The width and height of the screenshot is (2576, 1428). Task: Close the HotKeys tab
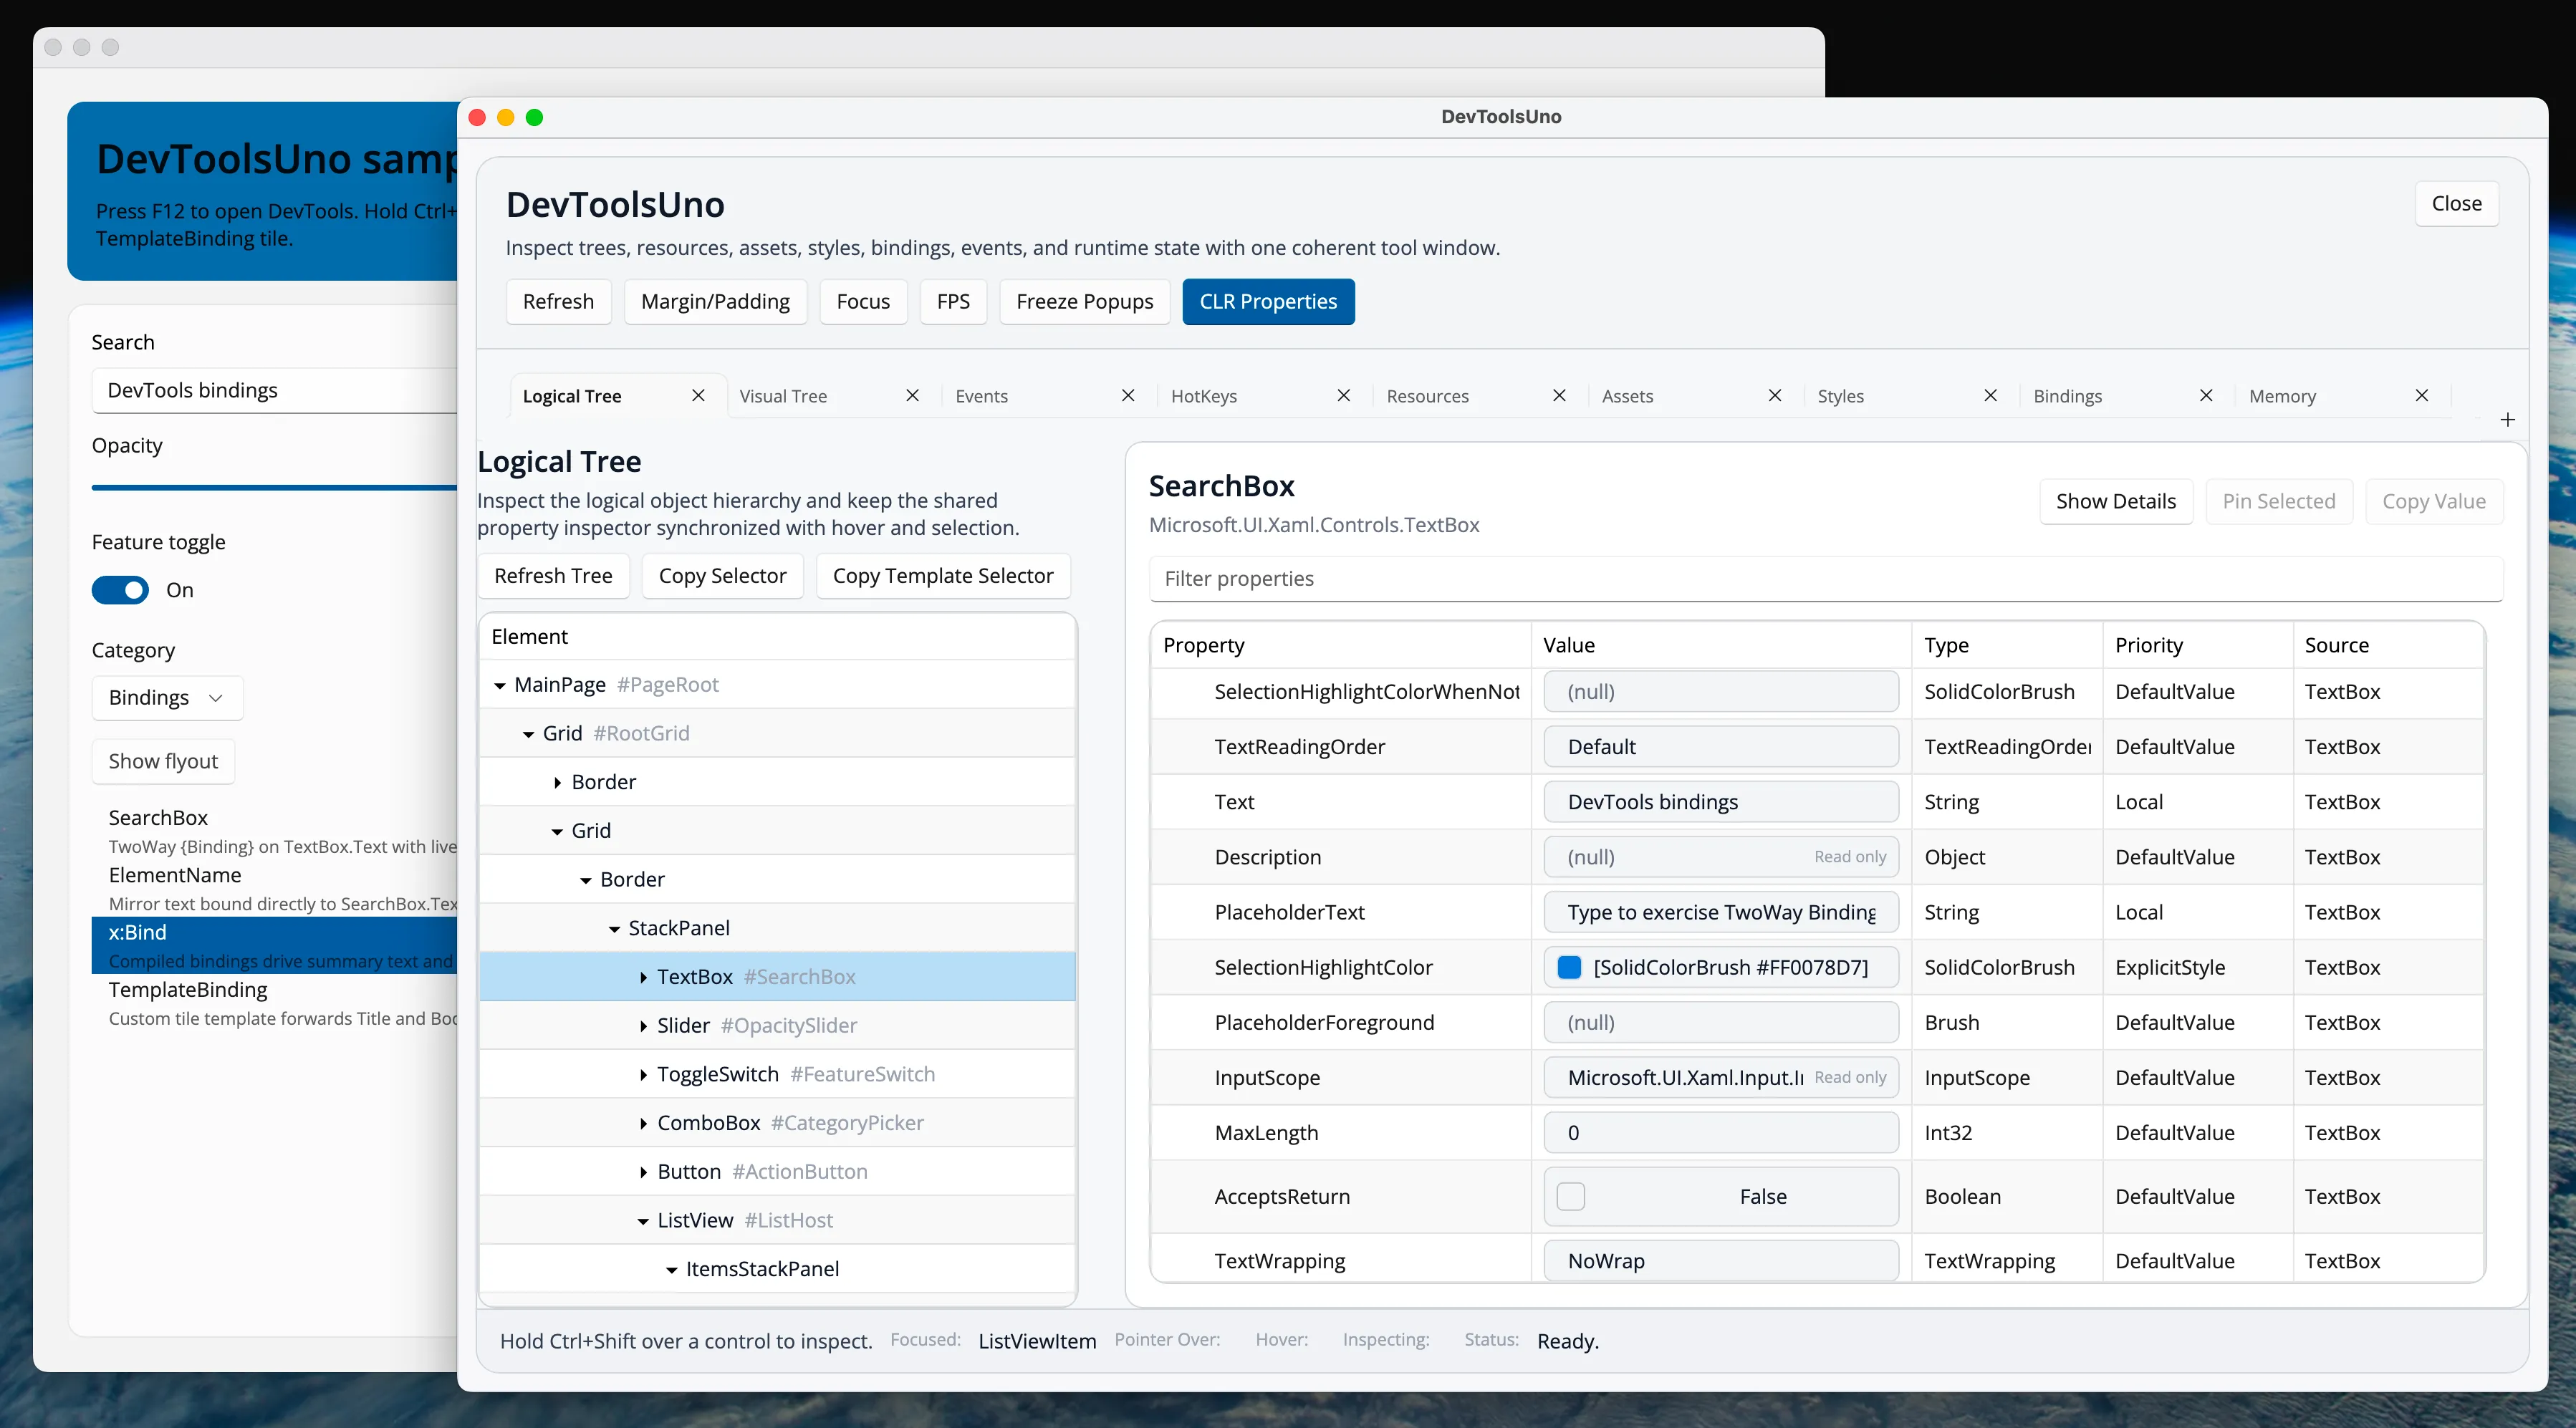(x=1344, y=396)
